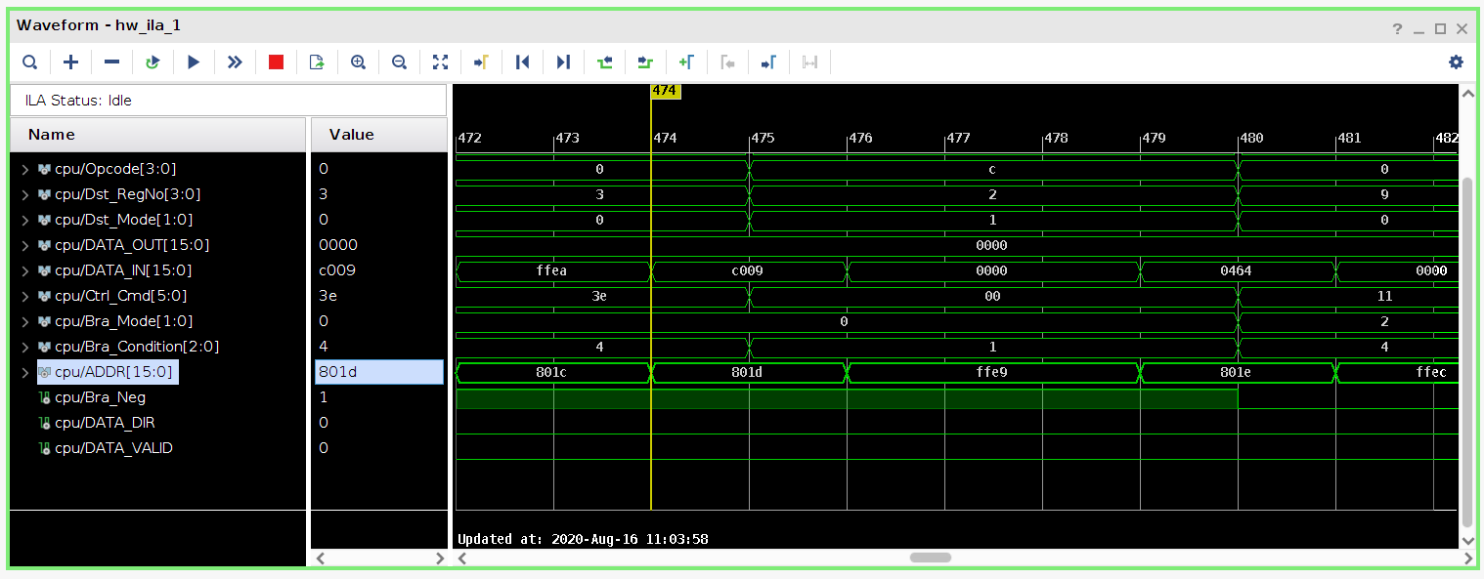
Task: Stop trigger with the red square button
Action: [276, 62]
